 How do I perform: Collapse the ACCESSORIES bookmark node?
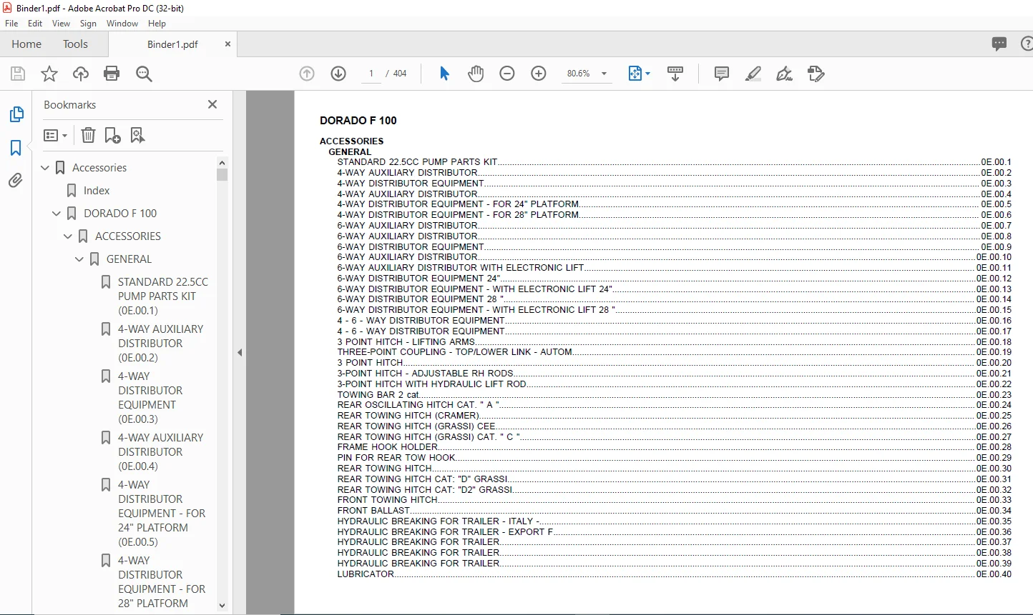(x=69, y=236)
